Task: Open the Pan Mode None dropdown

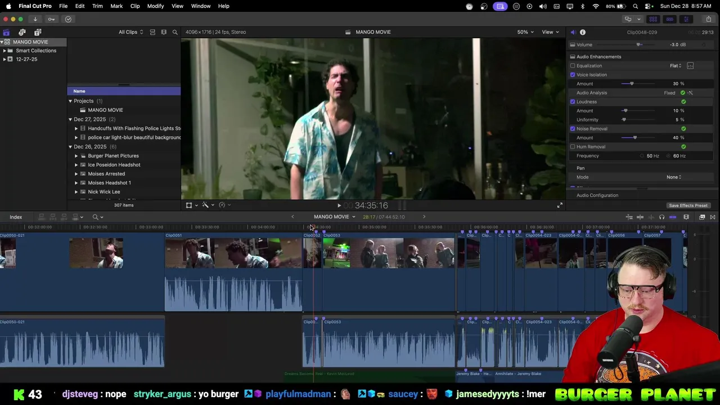Action: 674,177
